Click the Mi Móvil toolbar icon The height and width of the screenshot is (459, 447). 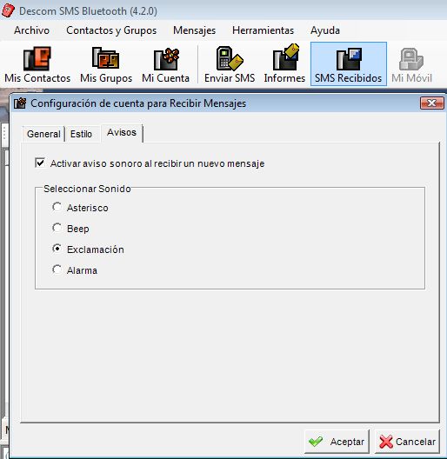(411, 59)
